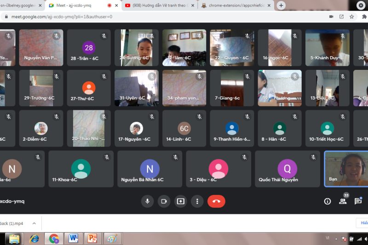Open Microsoft Word from the taskbar
Image resolution: width=368 pixels, height=245 pixels.
[73, 239]
